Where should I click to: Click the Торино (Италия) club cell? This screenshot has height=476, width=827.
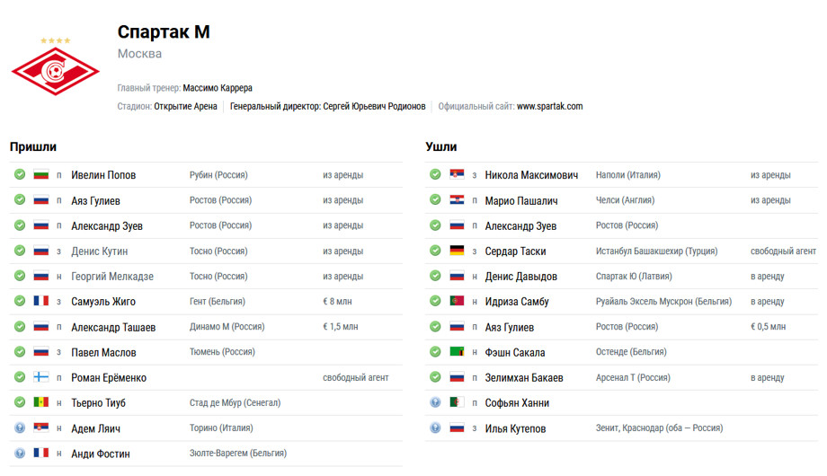click(221, 428)
